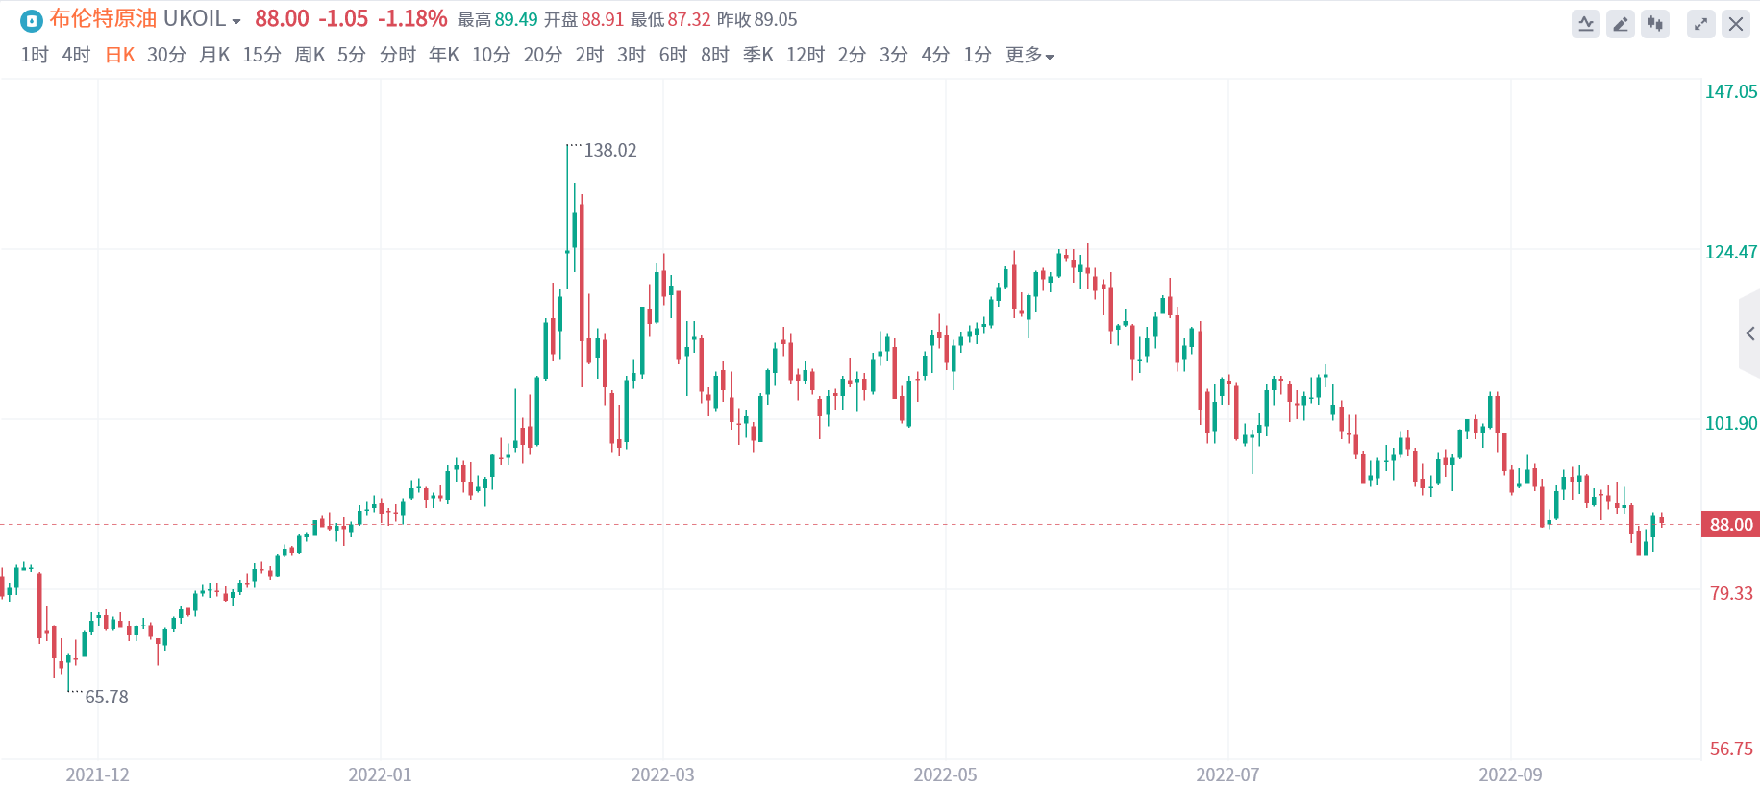Open the indicators panel icon

(1586, 24)
